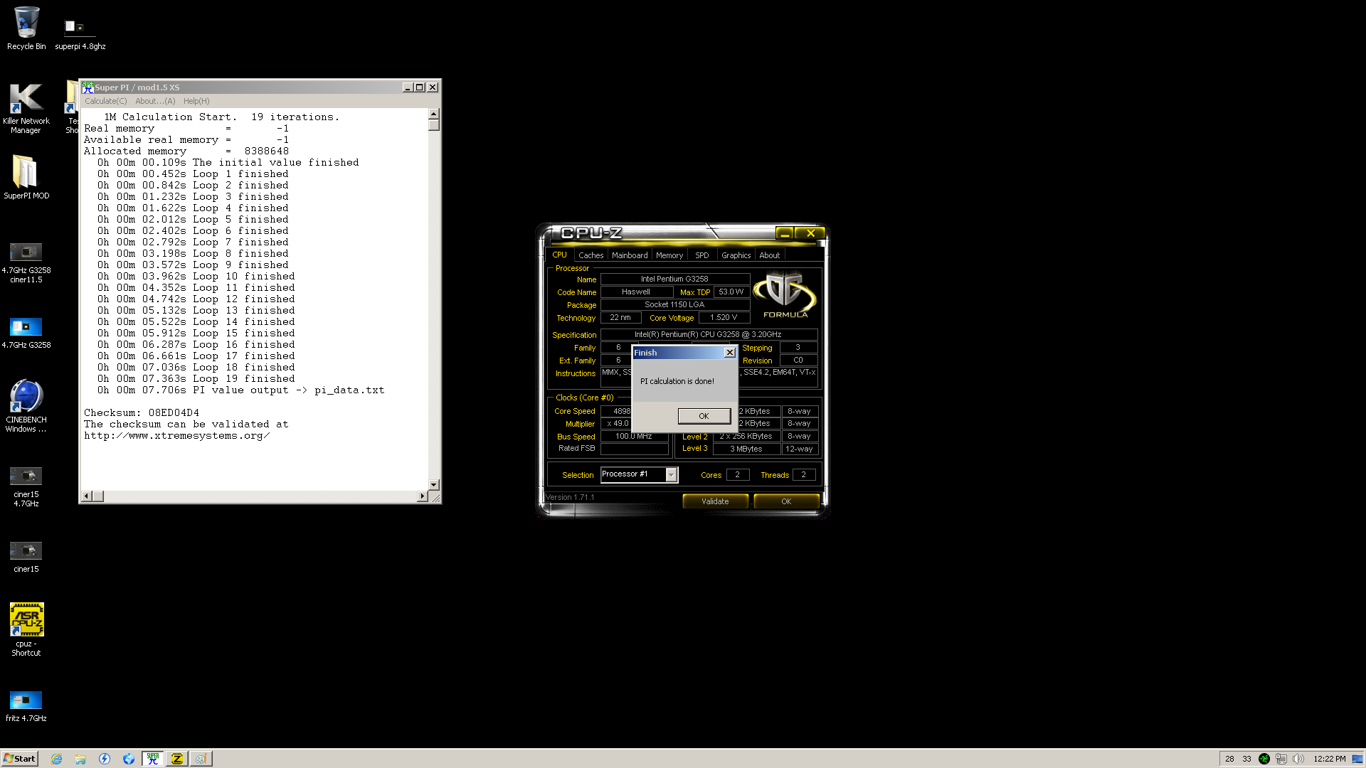Launch Internet Explorer from the quick launch
This screenshot has width=1366, height=768.
[57, 759]
